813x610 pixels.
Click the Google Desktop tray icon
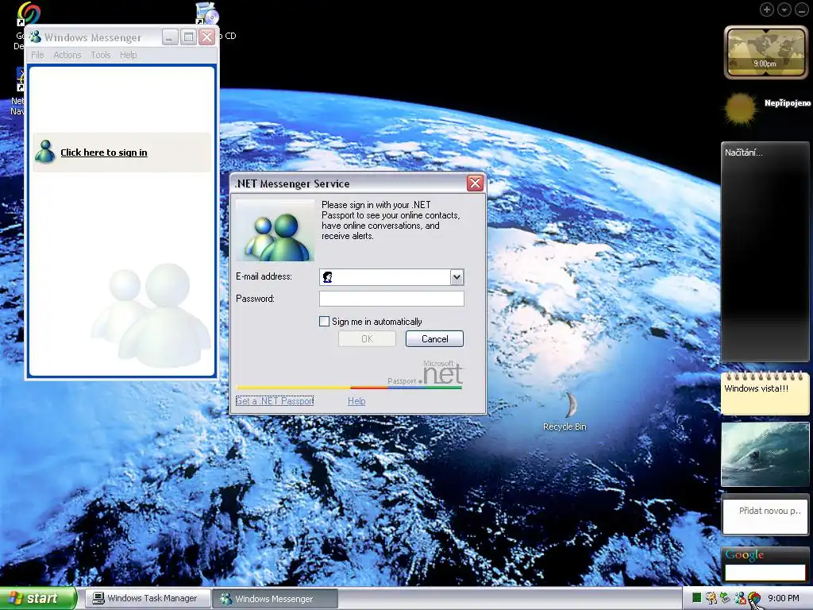pos(754,598)
